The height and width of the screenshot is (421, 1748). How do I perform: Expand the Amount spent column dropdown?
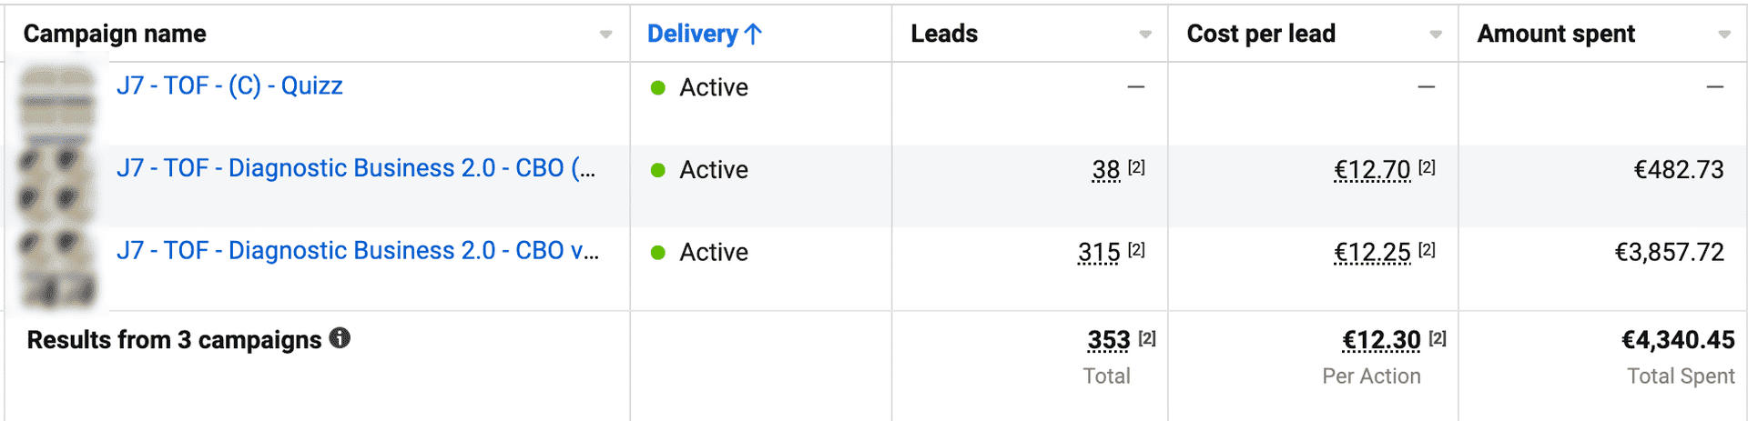(x=1724, y=35)
